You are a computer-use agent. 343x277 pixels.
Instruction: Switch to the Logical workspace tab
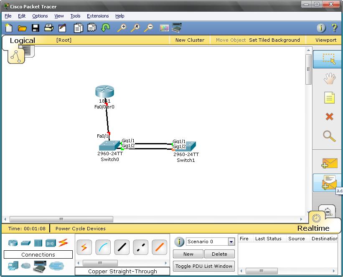(x=22, y=40)
